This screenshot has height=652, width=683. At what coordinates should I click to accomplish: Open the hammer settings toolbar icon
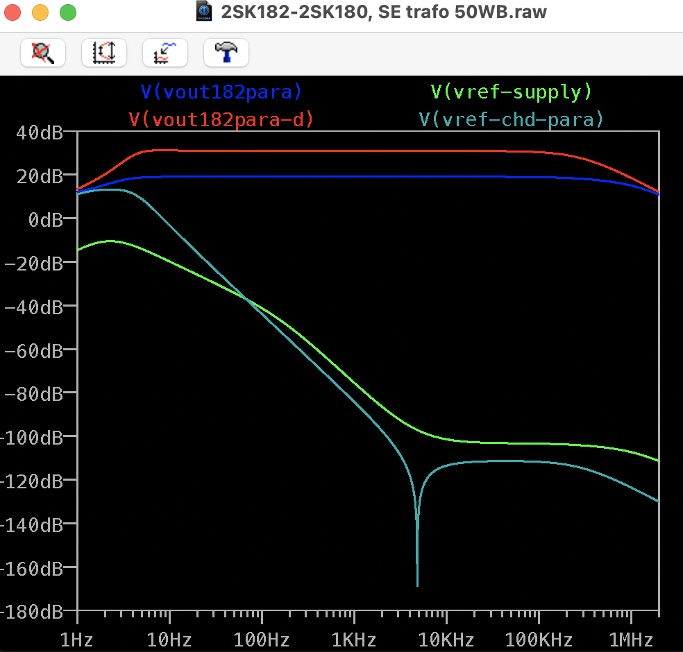(x=226, y=53)
